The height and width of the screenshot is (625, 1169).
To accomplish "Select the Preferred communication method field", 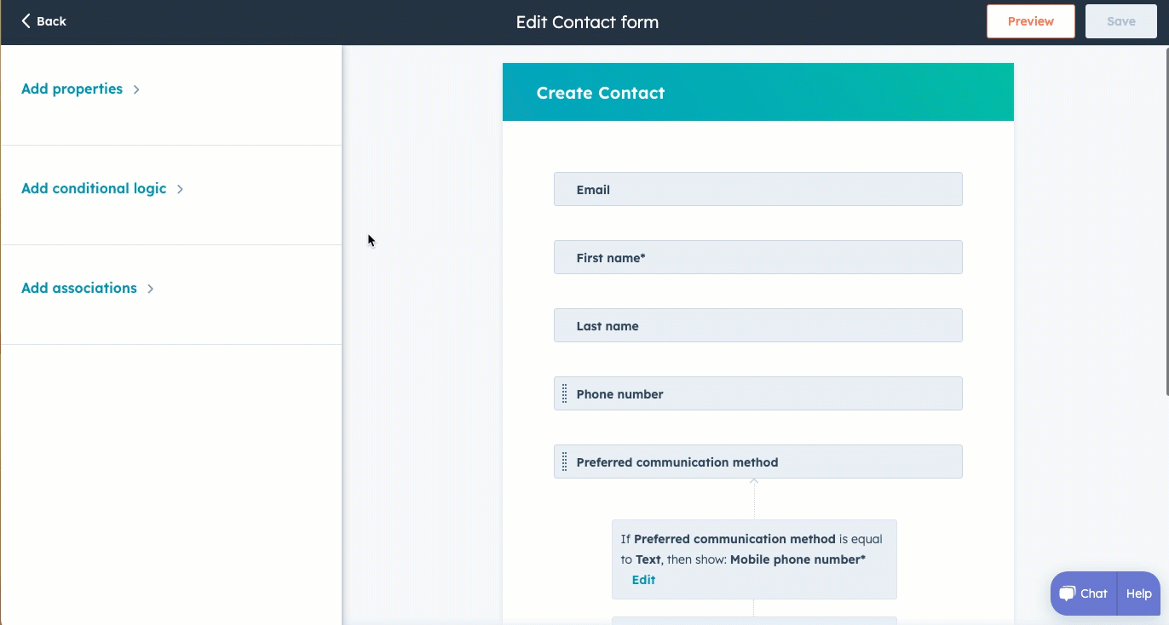I will (x=757, y=462).
